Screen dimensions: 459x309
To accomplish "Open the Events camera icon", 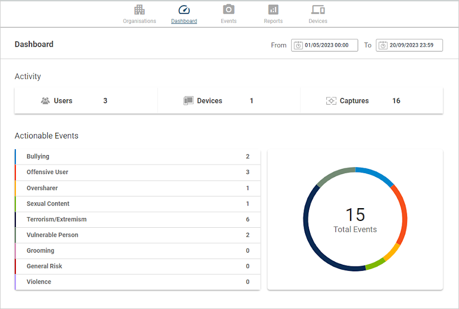I will (x=229, y=10).
